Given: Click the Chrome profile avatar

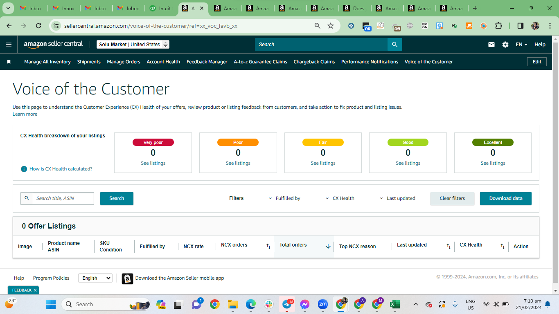Looking at the screenshot, I should pyautogui.click(x=535, y=26).
